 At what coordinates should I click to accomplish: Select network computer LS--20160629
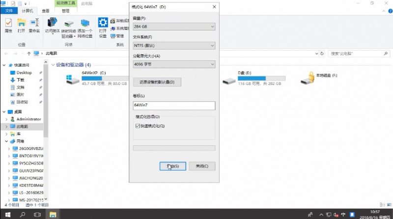[31, 192]
